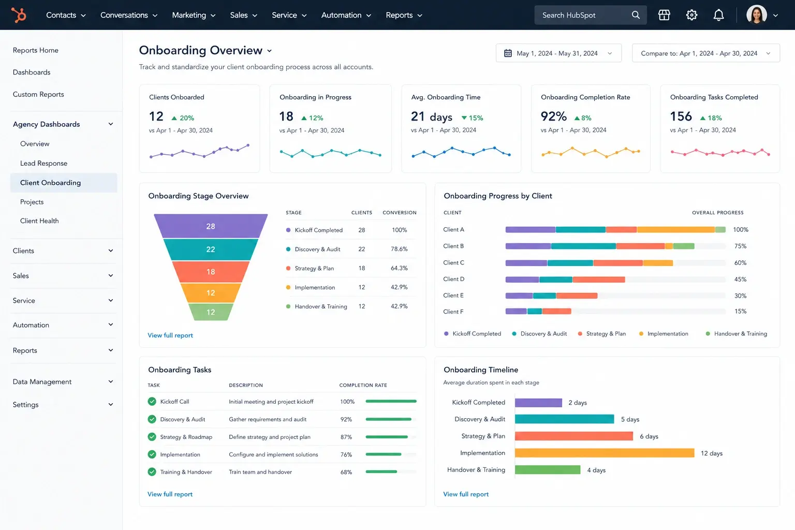Click the Avg. Onboarding Time down arrow
This screenshot has height=530, width=795.
click(464, 118)
